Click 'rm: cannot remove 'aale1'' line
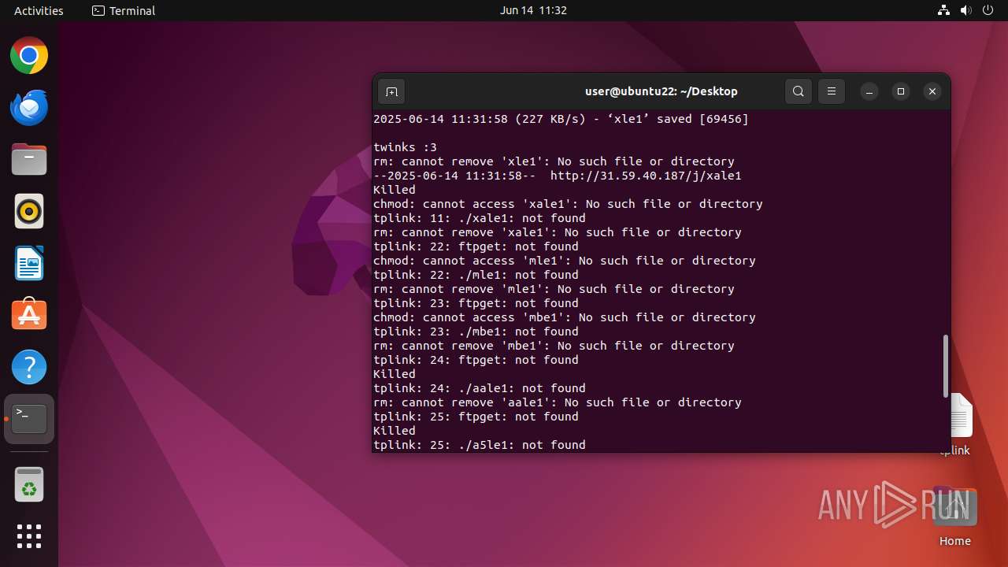Image resolution: width=1008 pixels, height=567 pixels. (558, 402)
